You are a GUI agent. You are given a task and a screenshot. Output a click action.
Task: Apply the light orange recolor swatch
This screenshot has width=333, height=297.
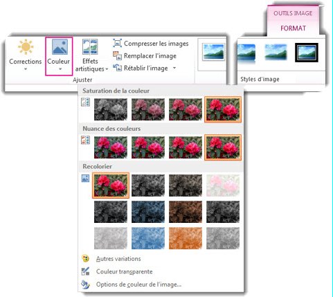coord(186,238)
